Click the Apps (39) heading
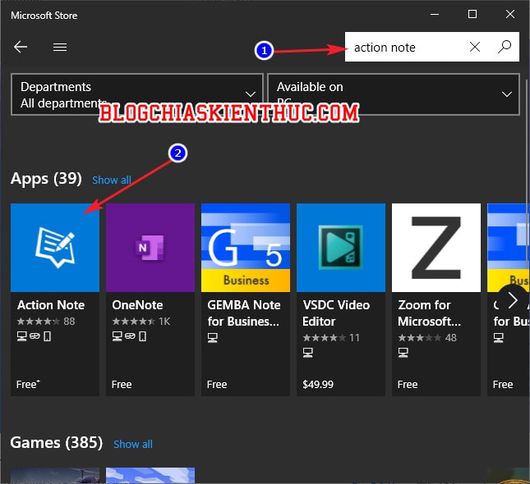Viewport: 530px width, 484px height. click(46, 179)
